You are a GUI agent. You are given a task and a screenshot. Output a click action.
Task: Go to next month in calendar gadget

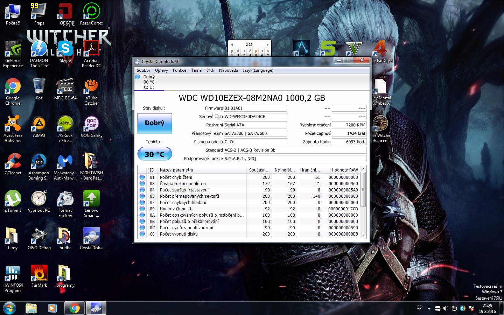tap(267, 45)
